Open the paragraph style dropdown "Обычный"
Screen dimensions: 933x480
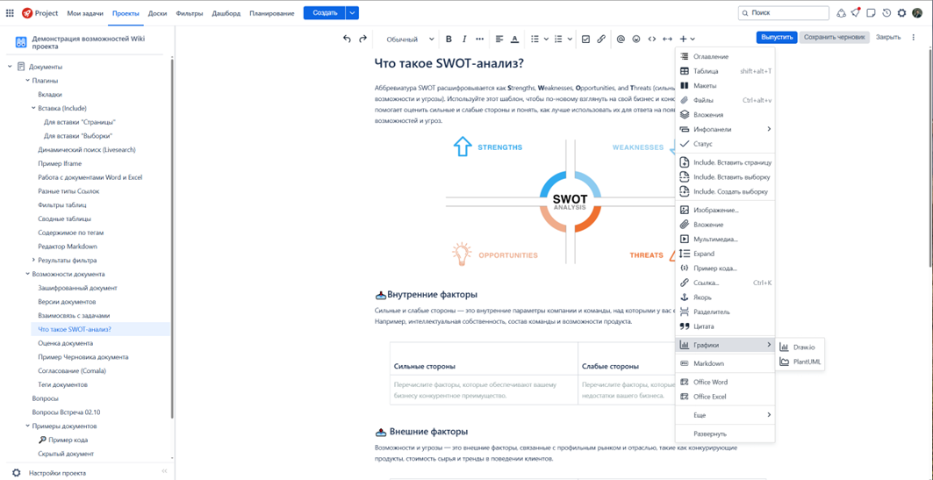(x=409, y=39)
